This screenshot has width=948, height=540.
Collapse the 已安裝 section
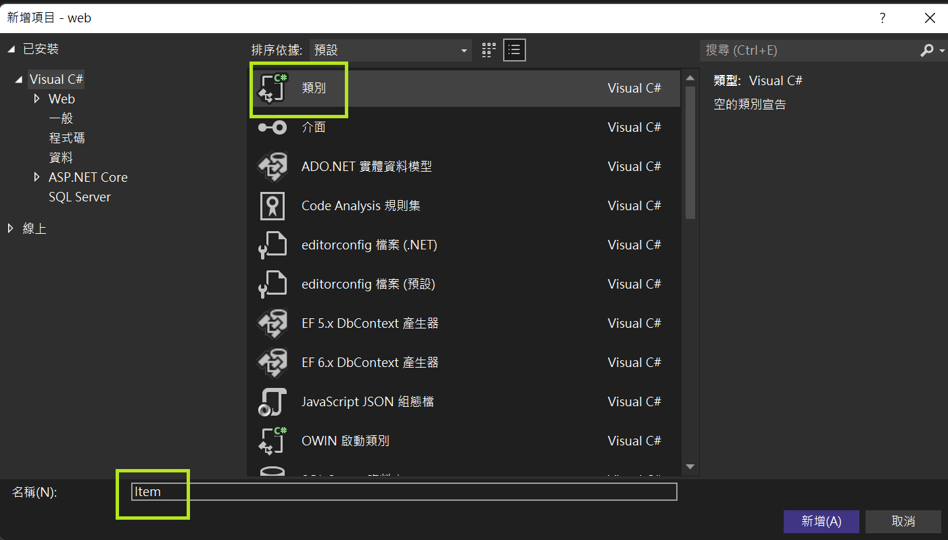[11, 49]
